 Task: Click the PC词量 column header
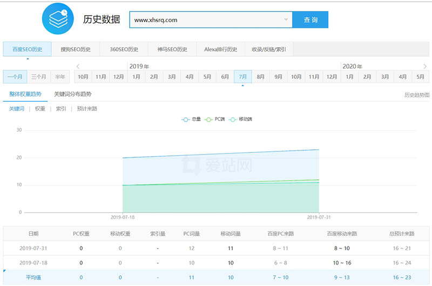(x=192, y=234)
